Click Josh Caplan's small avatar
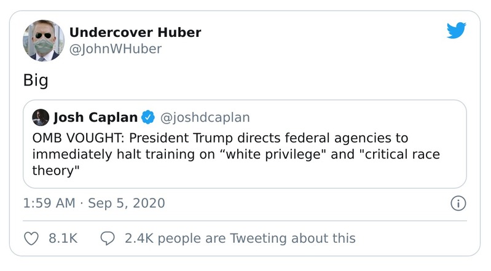Viewport: 491px width, 271px height. click(41, 117)
